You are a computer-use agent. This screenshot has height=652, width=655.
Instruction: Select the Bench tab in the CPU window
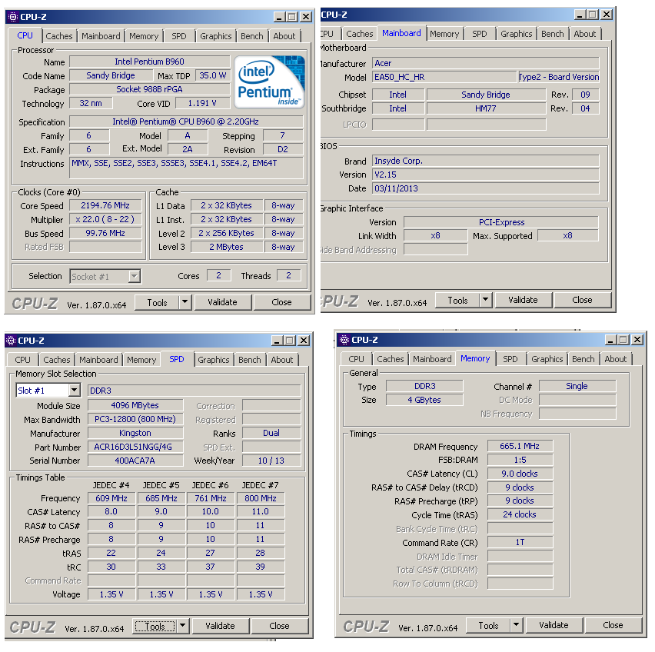[252, 36]
